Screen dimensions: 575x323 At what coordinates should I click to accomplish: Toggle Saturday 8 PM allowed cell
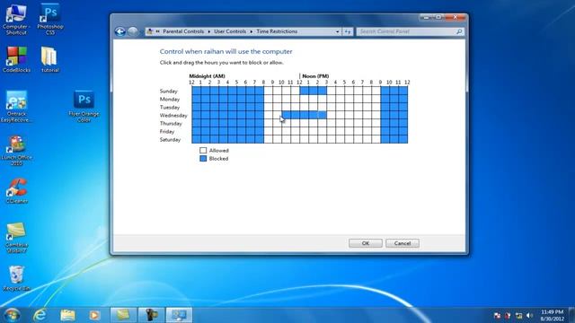point(376,139)
